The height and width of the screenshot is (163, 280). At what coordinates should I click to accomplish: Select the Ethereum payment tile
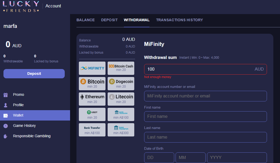(x=92, y=99)
